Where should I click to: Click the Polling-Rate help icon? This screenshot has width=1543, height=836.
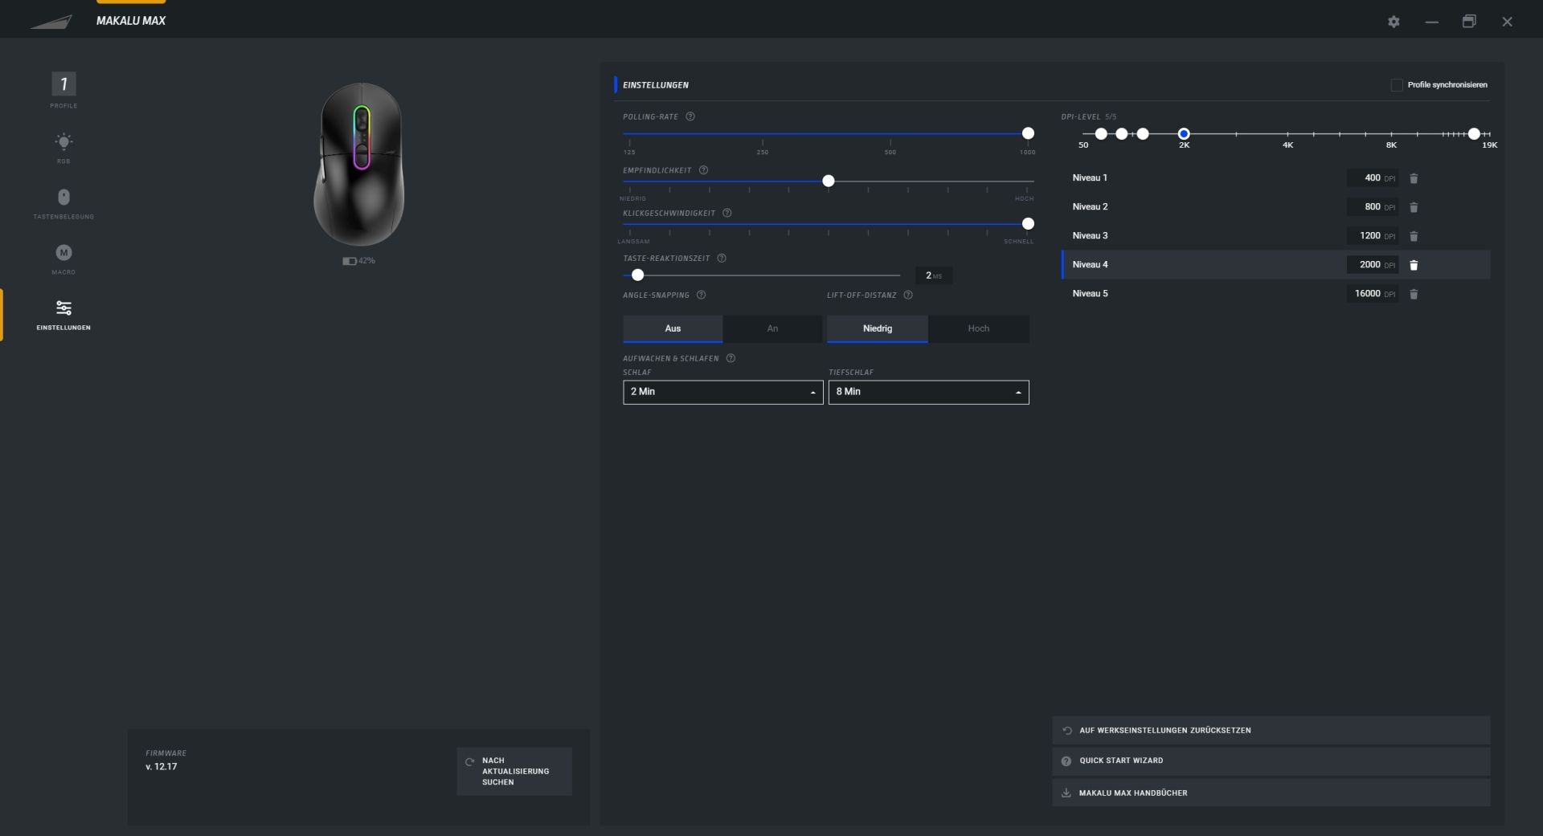(690, 116)
